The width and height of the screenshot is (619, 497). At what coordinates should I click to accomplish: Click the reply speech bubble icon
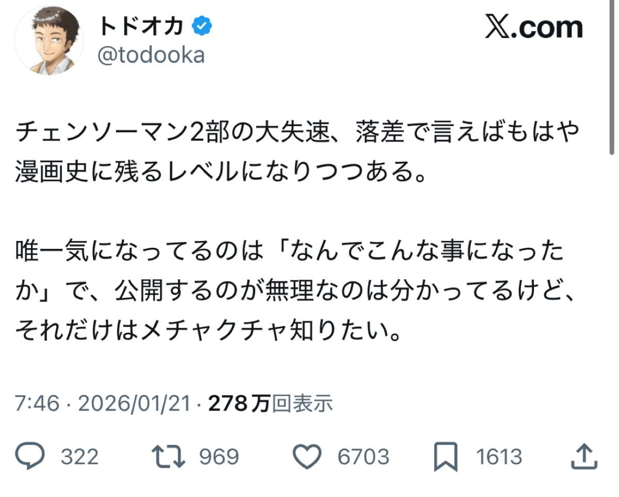click(32, 456)
